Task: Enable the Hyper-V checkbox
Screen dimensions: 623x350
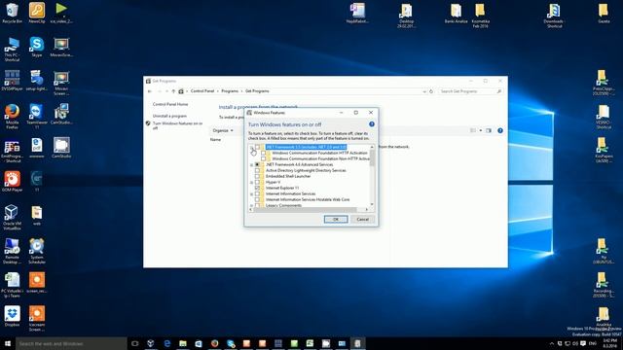Action: pos(257,182)
